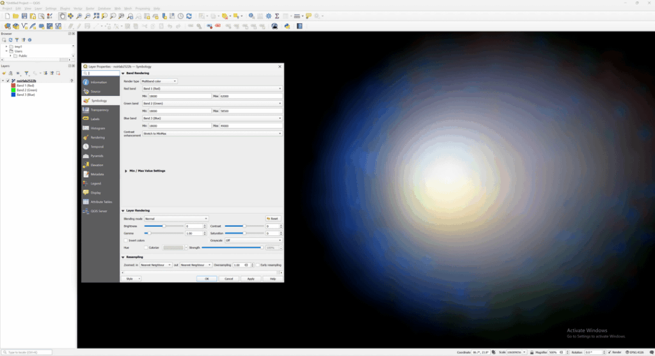Open the Histogram page in Layer Properties
This screenshot has height=356, width=655.
pyautogui.click(x=100, y=128)
